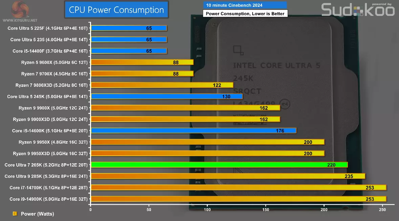Click the Ryzen 9 9950X (4.8GHz) label
The width and height of the screenshot is (399, 221).
pos(53,142)
